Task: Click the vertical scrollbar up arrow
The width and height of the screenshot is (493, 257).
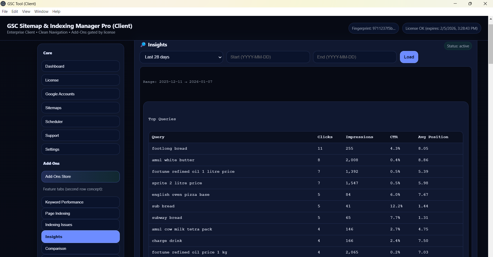Action: pyautogui.click(x=490, y=19)
